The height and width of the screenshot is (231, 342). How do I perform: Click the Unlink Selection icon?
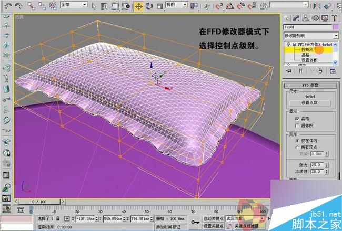pos(42,6)
